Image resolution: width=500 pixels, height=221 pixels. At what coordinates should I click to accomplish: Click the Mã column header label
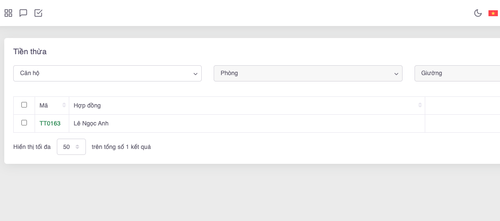tap(44, 105)
